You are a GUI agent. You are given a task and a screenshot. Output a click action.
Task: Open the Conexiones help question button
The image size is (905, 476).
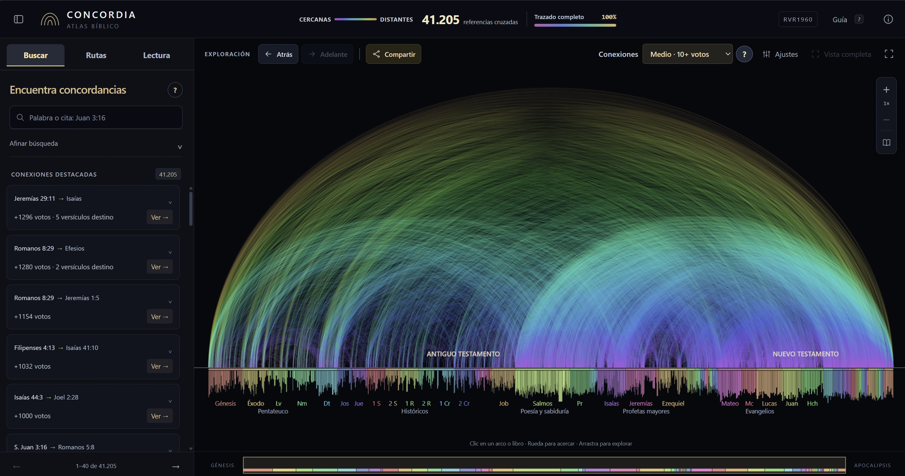(744, 54)
